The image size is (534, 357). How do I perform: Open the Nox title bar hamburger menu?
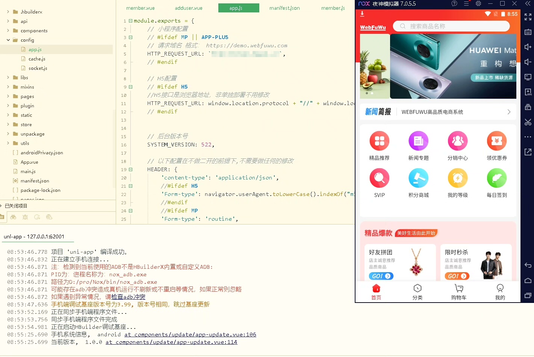466,4
